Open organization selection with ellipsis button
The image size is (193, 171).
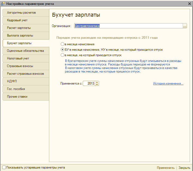click(185, 26)
